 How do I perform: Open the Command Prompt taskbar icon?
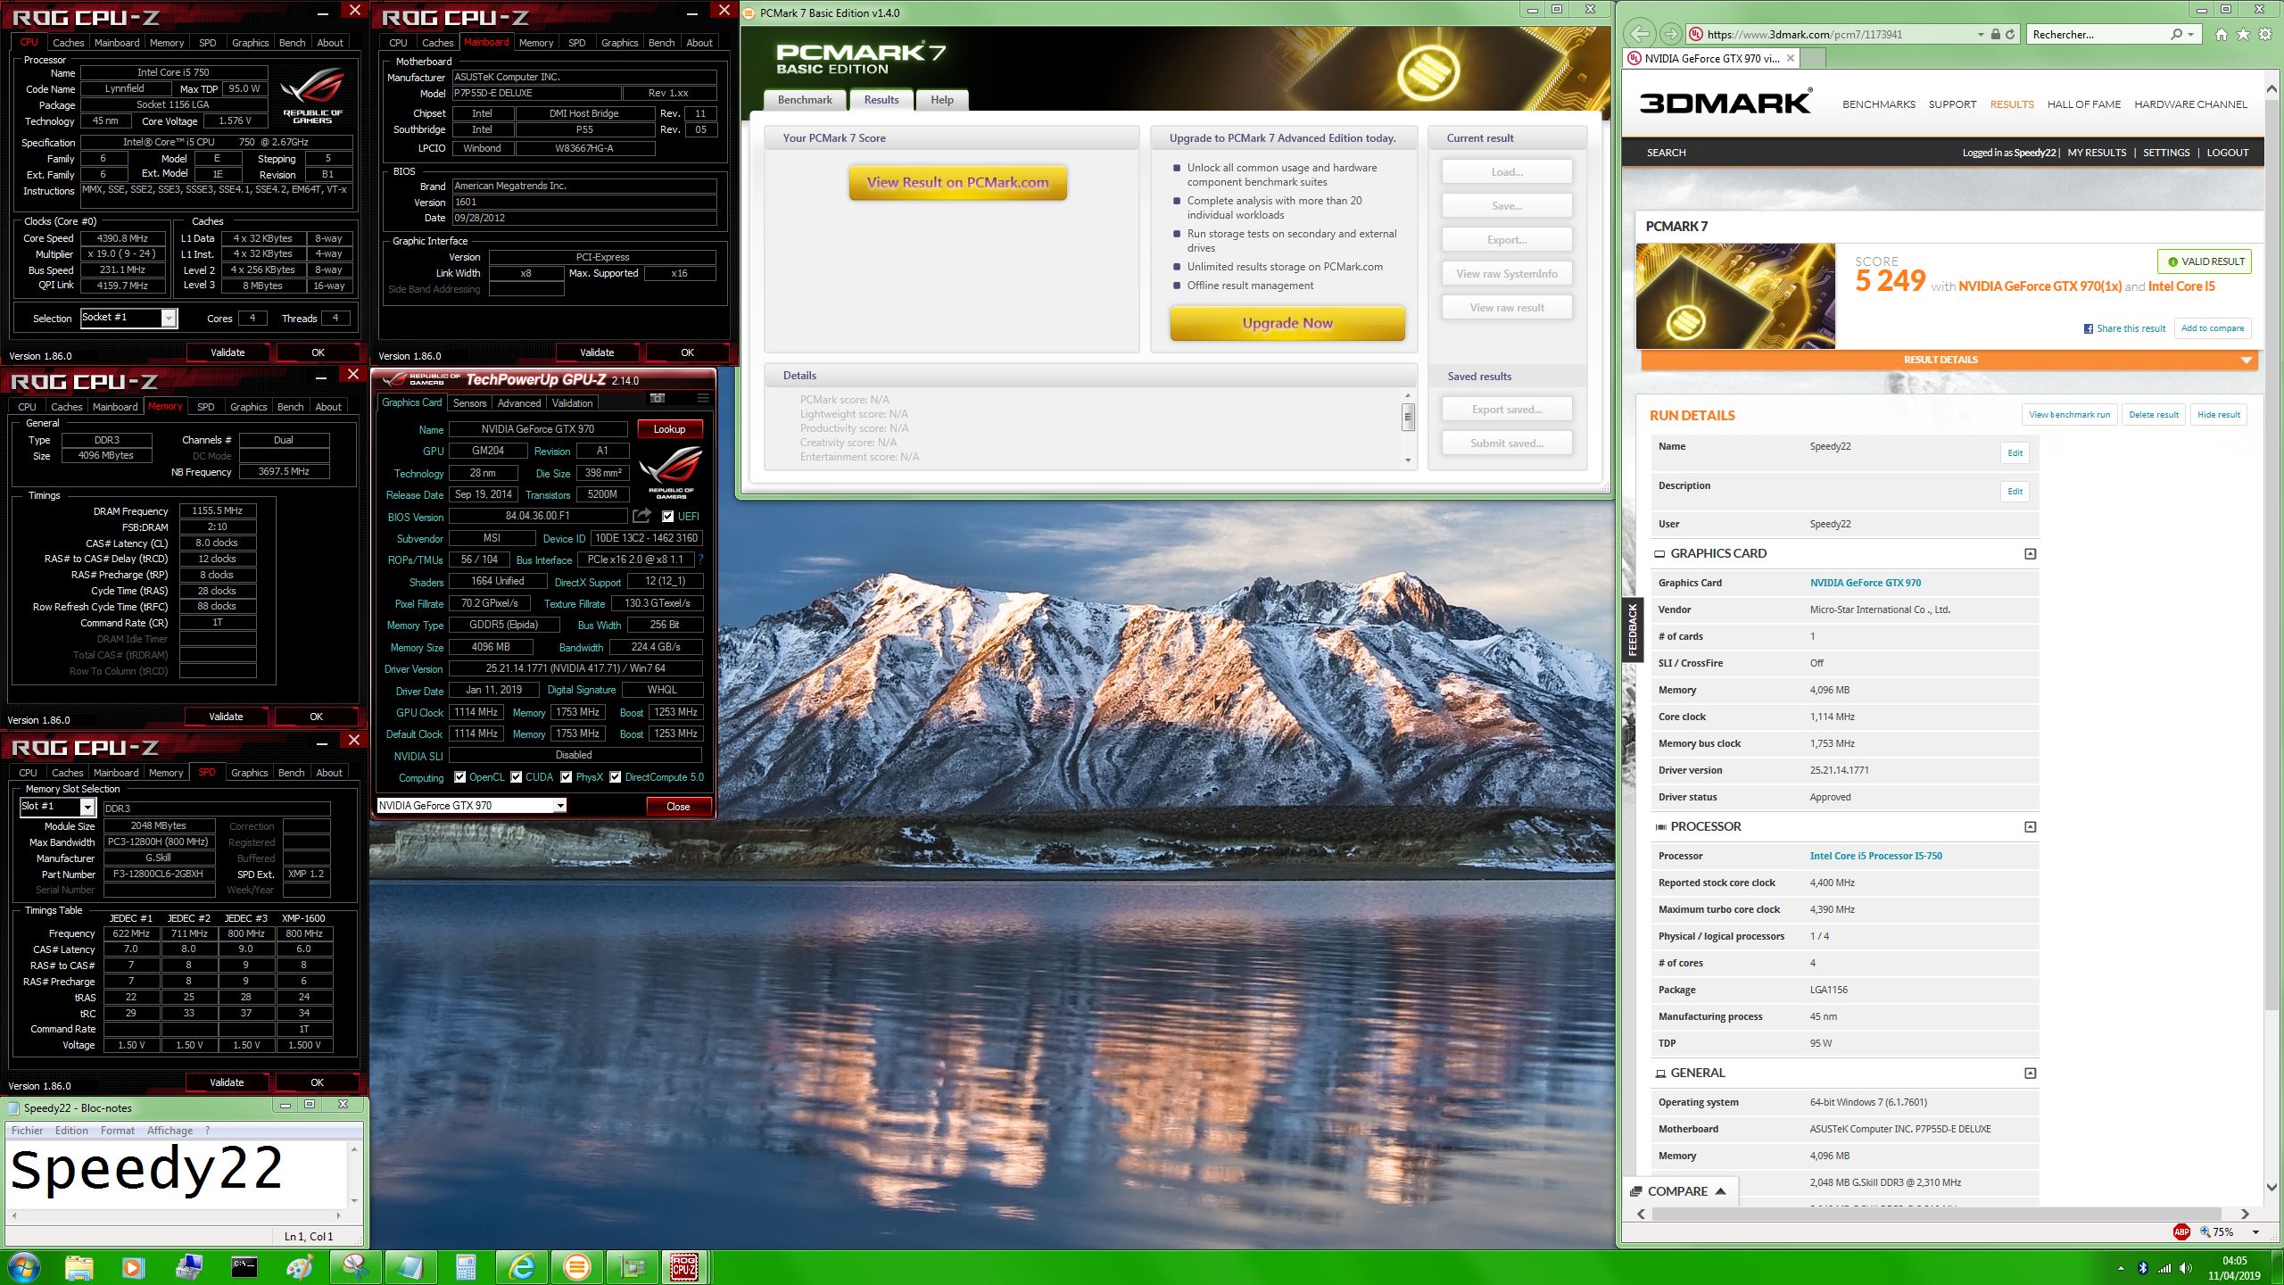[x=244, y=1267]
